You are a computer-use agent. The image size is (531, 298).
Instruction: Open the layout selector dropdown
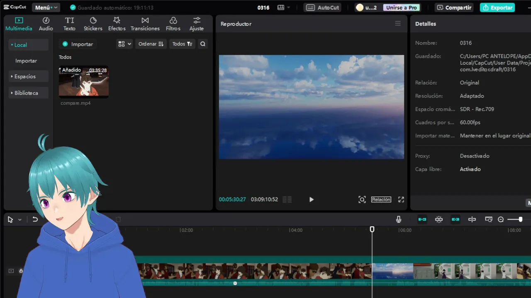pyautogui.click(x=284, y=7)
